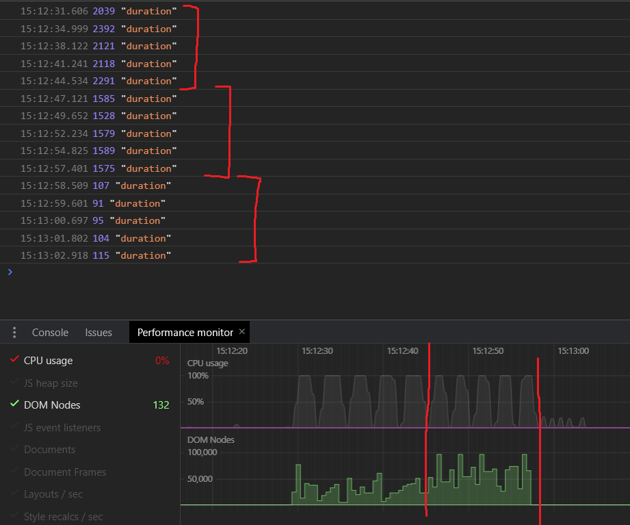The image size is (630, 525).
Task: Click the "duration" text in first log entry
Action: tap(148, 11)
